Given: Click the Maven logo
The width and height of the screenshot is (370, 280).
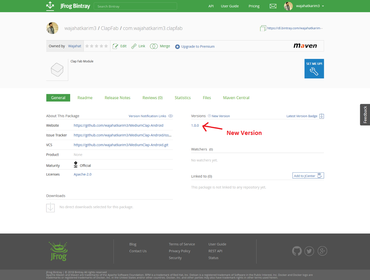Looking at the screenshot, I should pos(305,46).
